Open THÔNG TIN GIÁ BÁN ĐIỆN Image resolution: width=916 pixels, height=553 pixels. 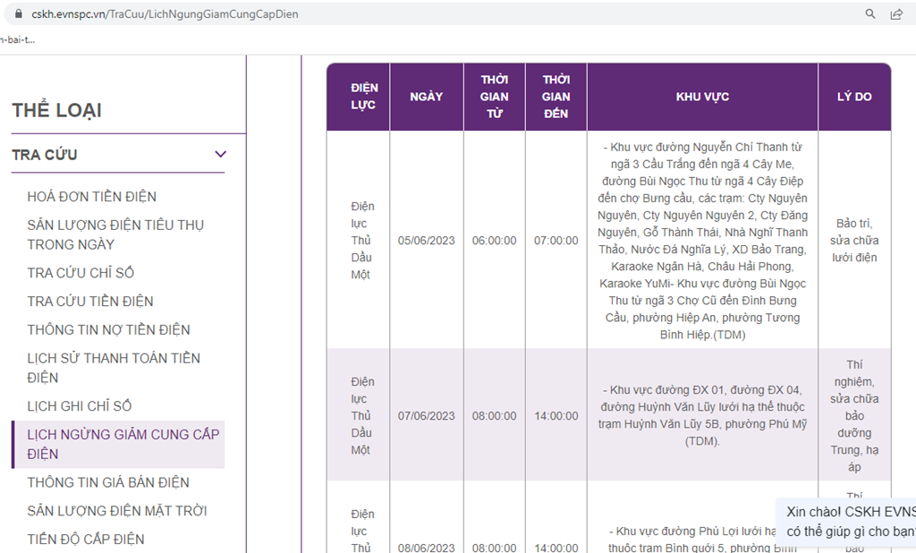pos(108,482)
